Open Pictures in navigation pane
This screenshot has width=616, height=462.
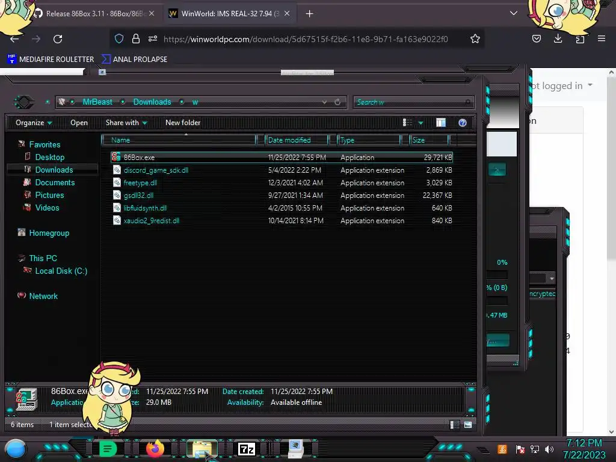(49, 195)
